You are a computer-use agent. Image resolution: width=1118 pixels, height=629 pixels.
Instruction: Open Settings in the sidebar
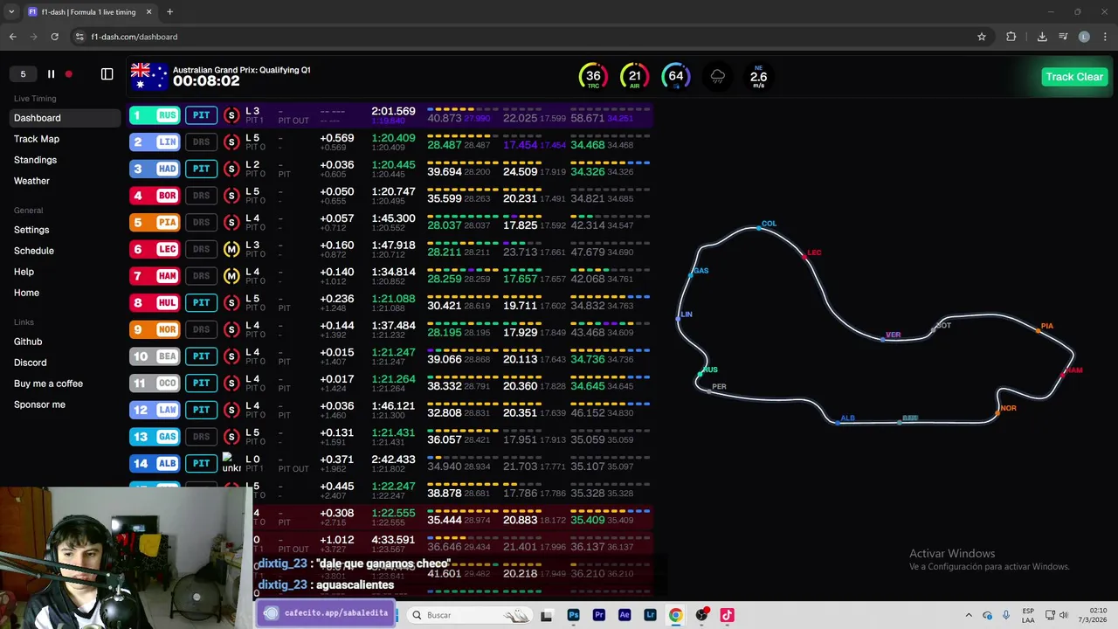[x=31, y=230]
